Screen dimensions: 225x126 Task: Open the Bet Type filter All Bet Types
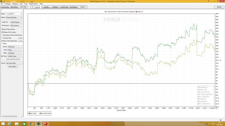point(15,56)
